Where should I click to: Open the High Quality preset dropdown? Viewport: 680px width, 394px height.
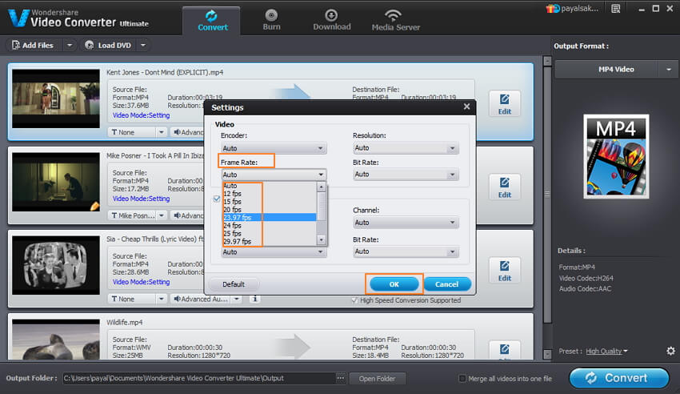(x=606, y=351)
